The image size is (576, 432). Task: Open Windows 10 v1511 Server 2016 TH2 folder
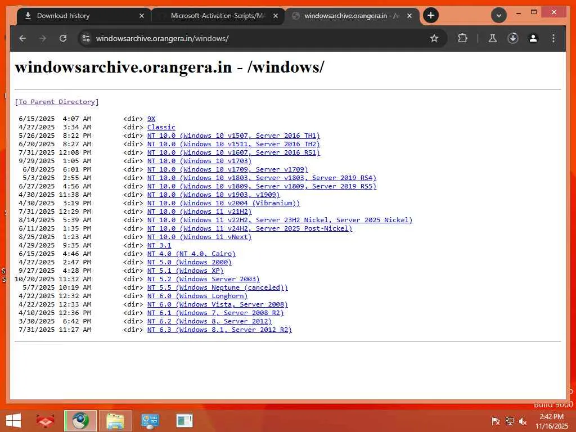point(233,144)
